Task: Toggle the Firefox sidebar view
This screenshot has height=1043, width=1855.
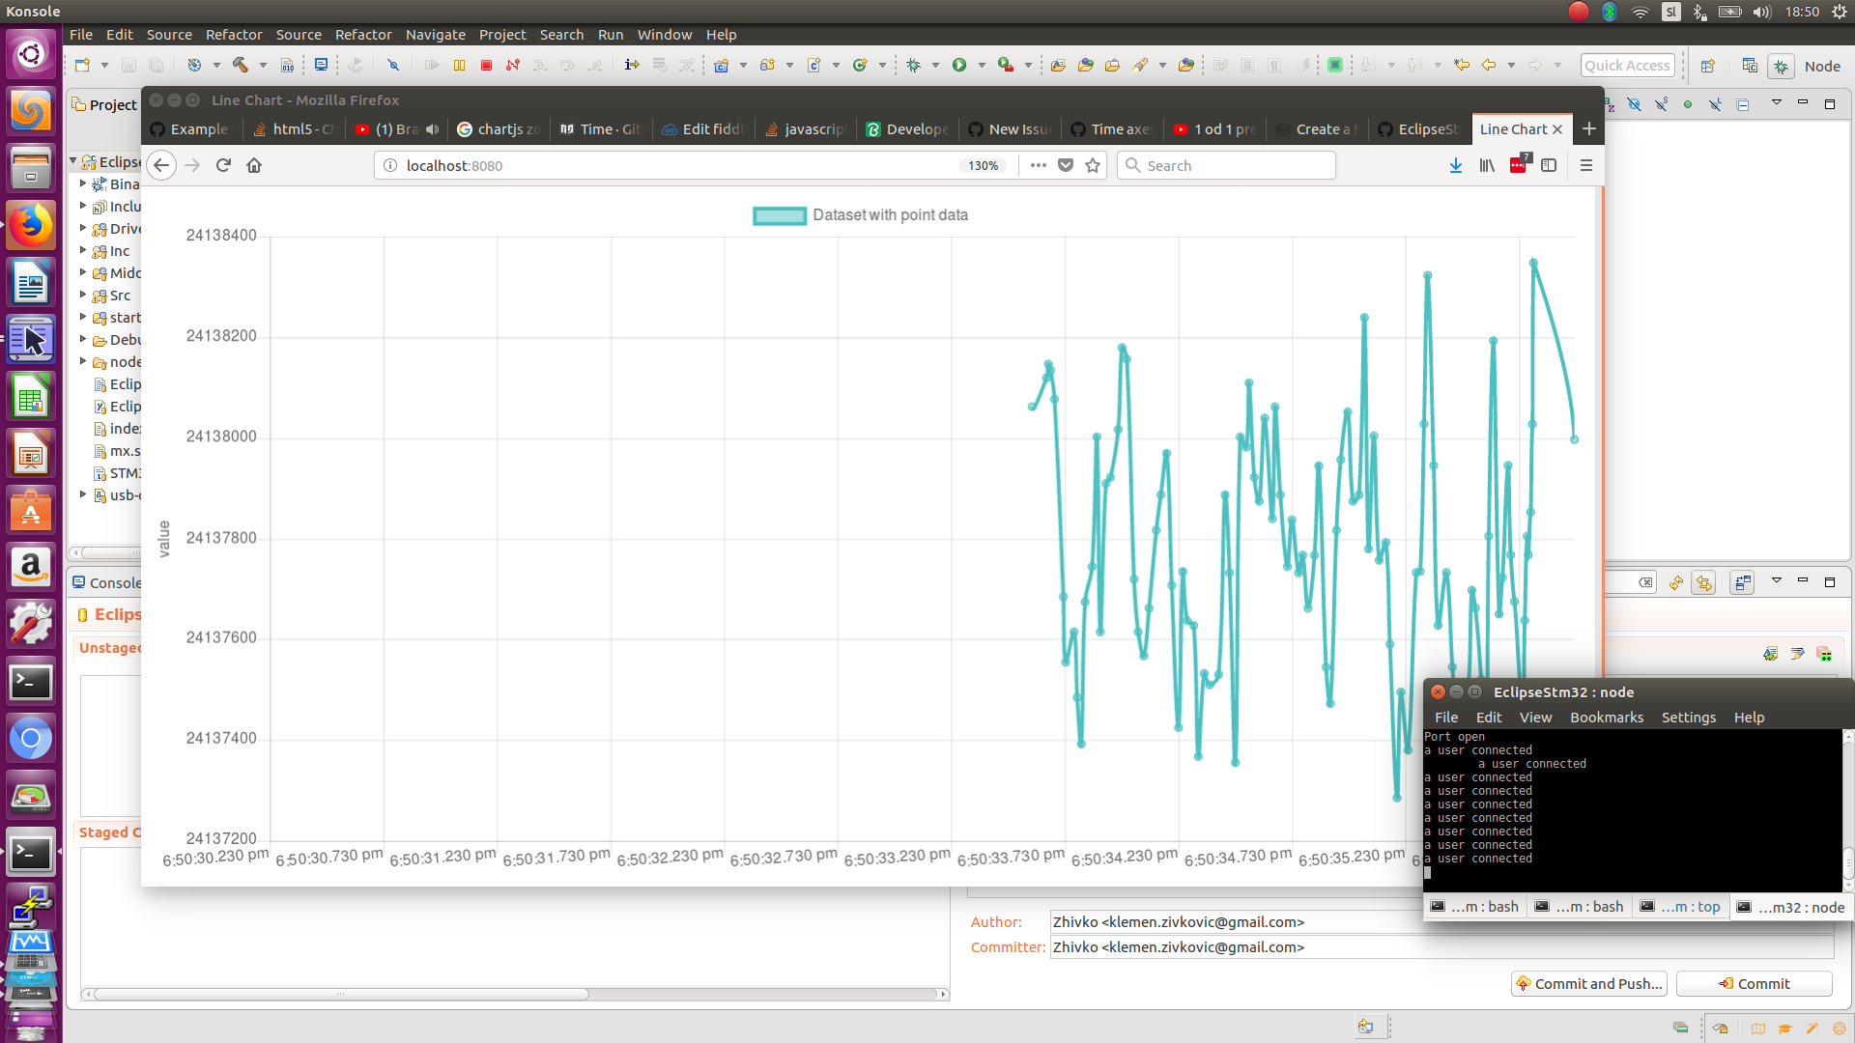Action: click(x=1550, y=165)
